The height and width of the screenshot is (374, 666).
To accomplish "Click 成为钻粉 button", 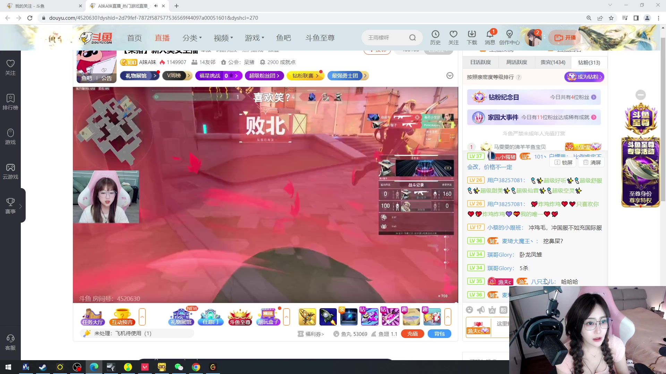I will pyautogui.click(x=584, y=77).
